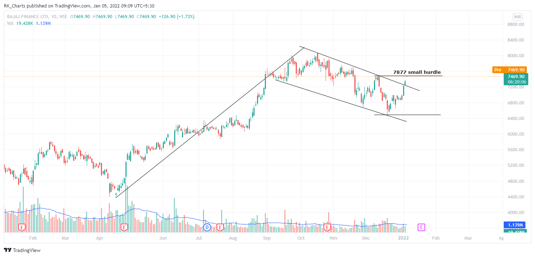Open the red earnings marker before Feb
This screenshot has height=257, width=535.
coord(22,227)
